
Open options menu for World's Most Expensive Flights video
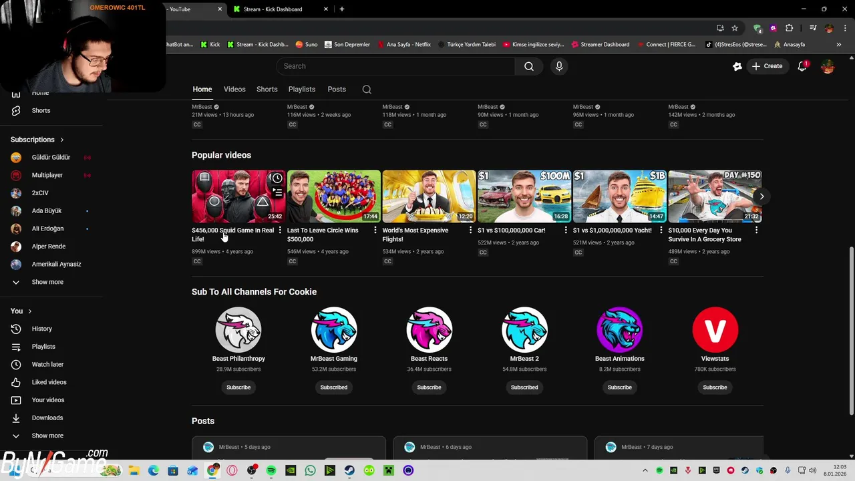(470, 230)
